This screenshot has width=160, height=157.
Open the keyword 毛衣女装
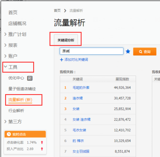(79, 130)
